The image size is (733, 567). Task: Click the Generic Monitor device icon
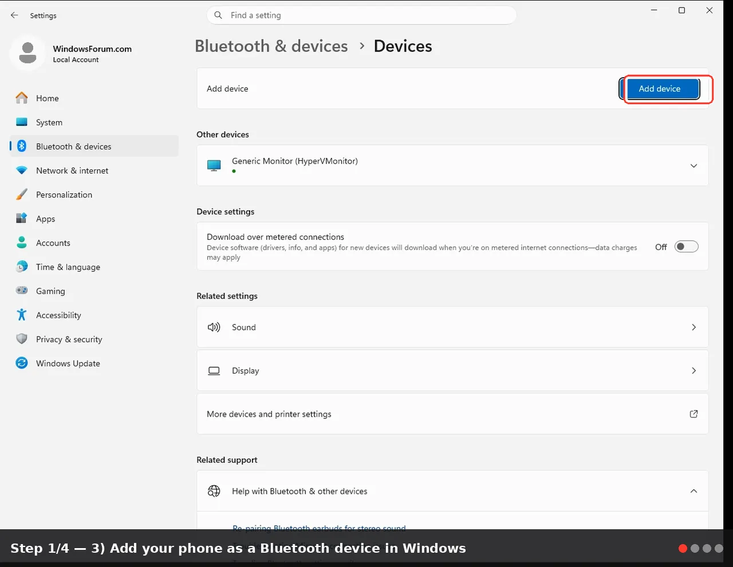coord(214,165)
